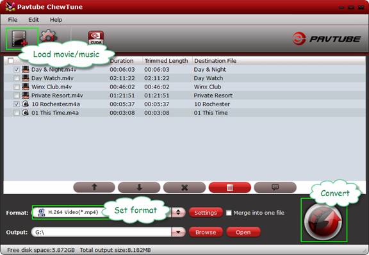The image size is (369, 255).
Task: Remove selected file with X button
Action: tap(184, 188)
